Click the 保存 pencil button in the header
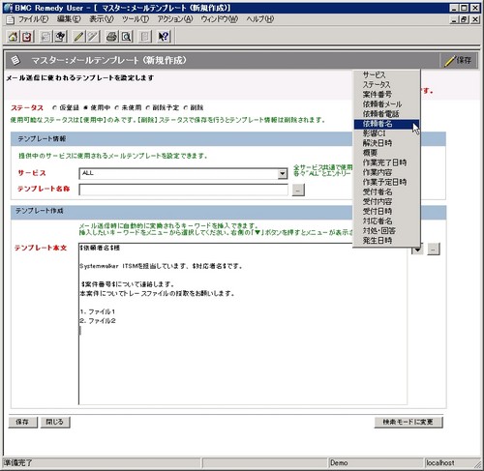The width and height of the screenshot is (484, 471). [x=458, y=60]
